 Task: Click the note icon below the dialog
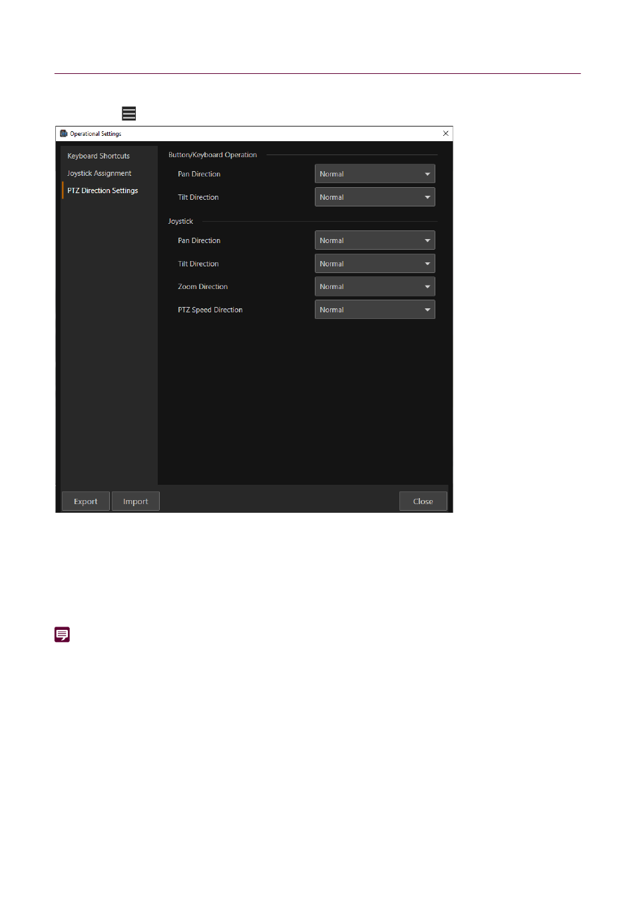(62, 635)
